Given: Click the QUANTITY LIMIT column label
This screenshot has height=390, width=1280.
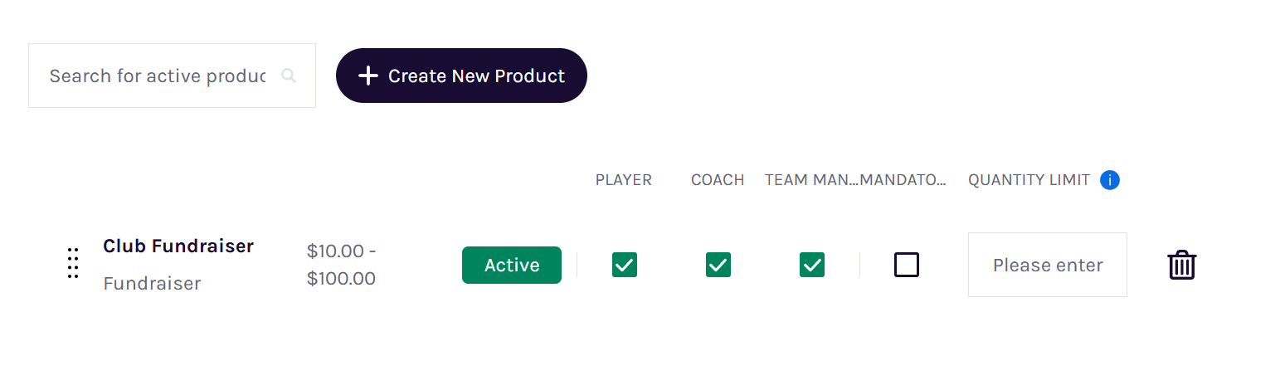Looking at the screenshot, I should tap(1029, 180).
